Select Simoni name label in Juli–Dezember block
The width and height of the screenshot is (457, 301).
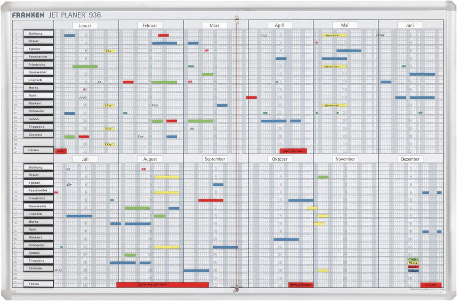(x=39, y=253)
